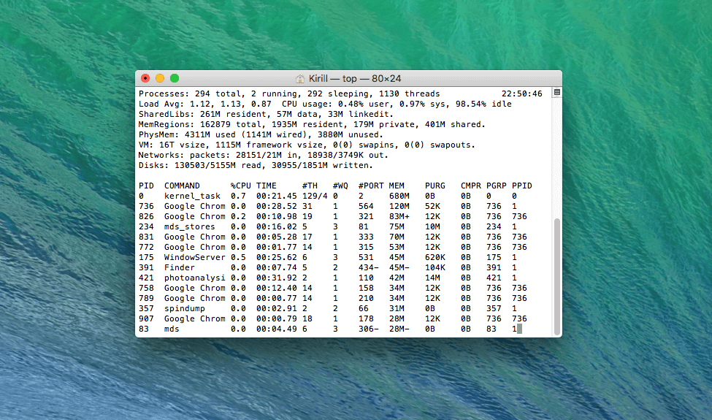The width and height of the screenshot is (712, 420).
Task: Click the Finder process entry
Action: pos(179,267)
